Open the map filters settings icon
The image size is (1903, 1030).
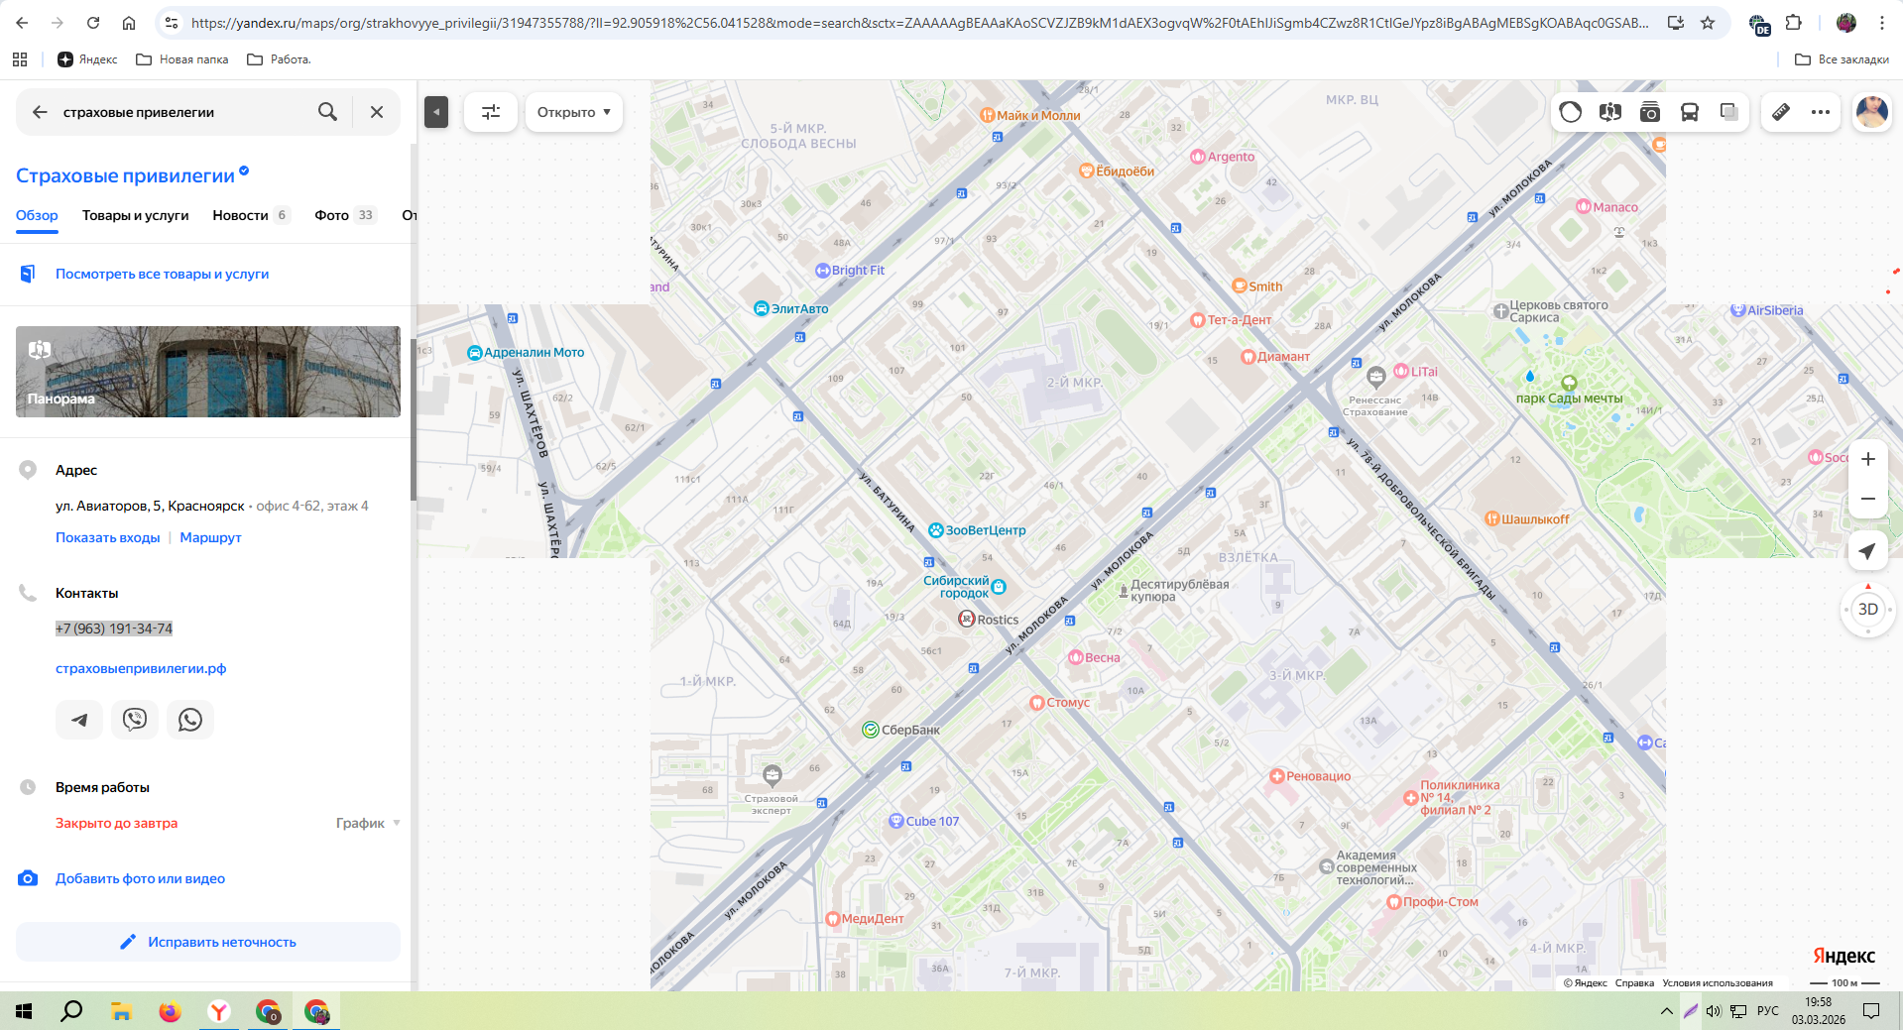point(491,112)
